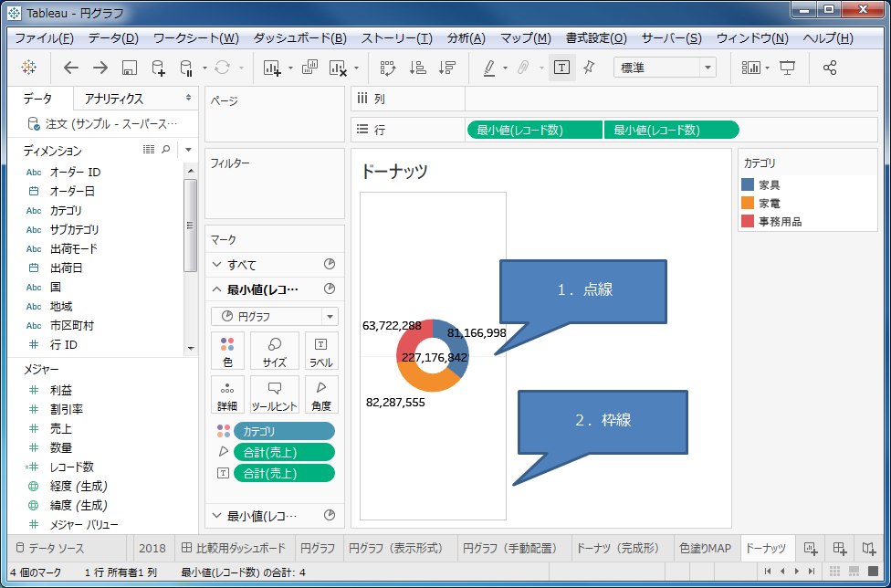Switch to the 色塗りMAP sheet tab
The height and width of the screenshot is (588, 891).
tap(705, 548)
